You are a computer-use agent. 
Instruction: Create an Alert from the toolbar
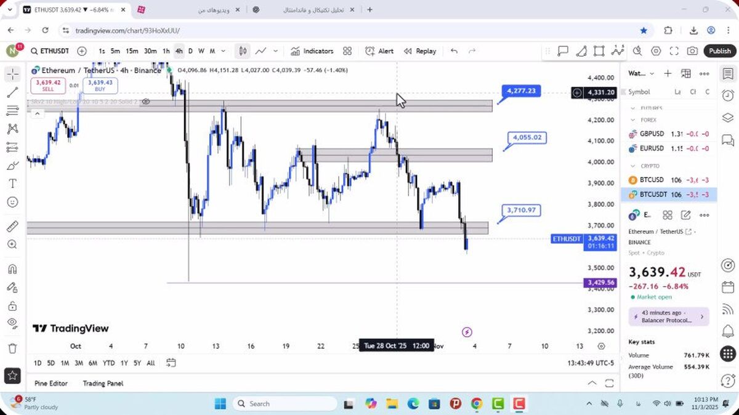point(379,51)
